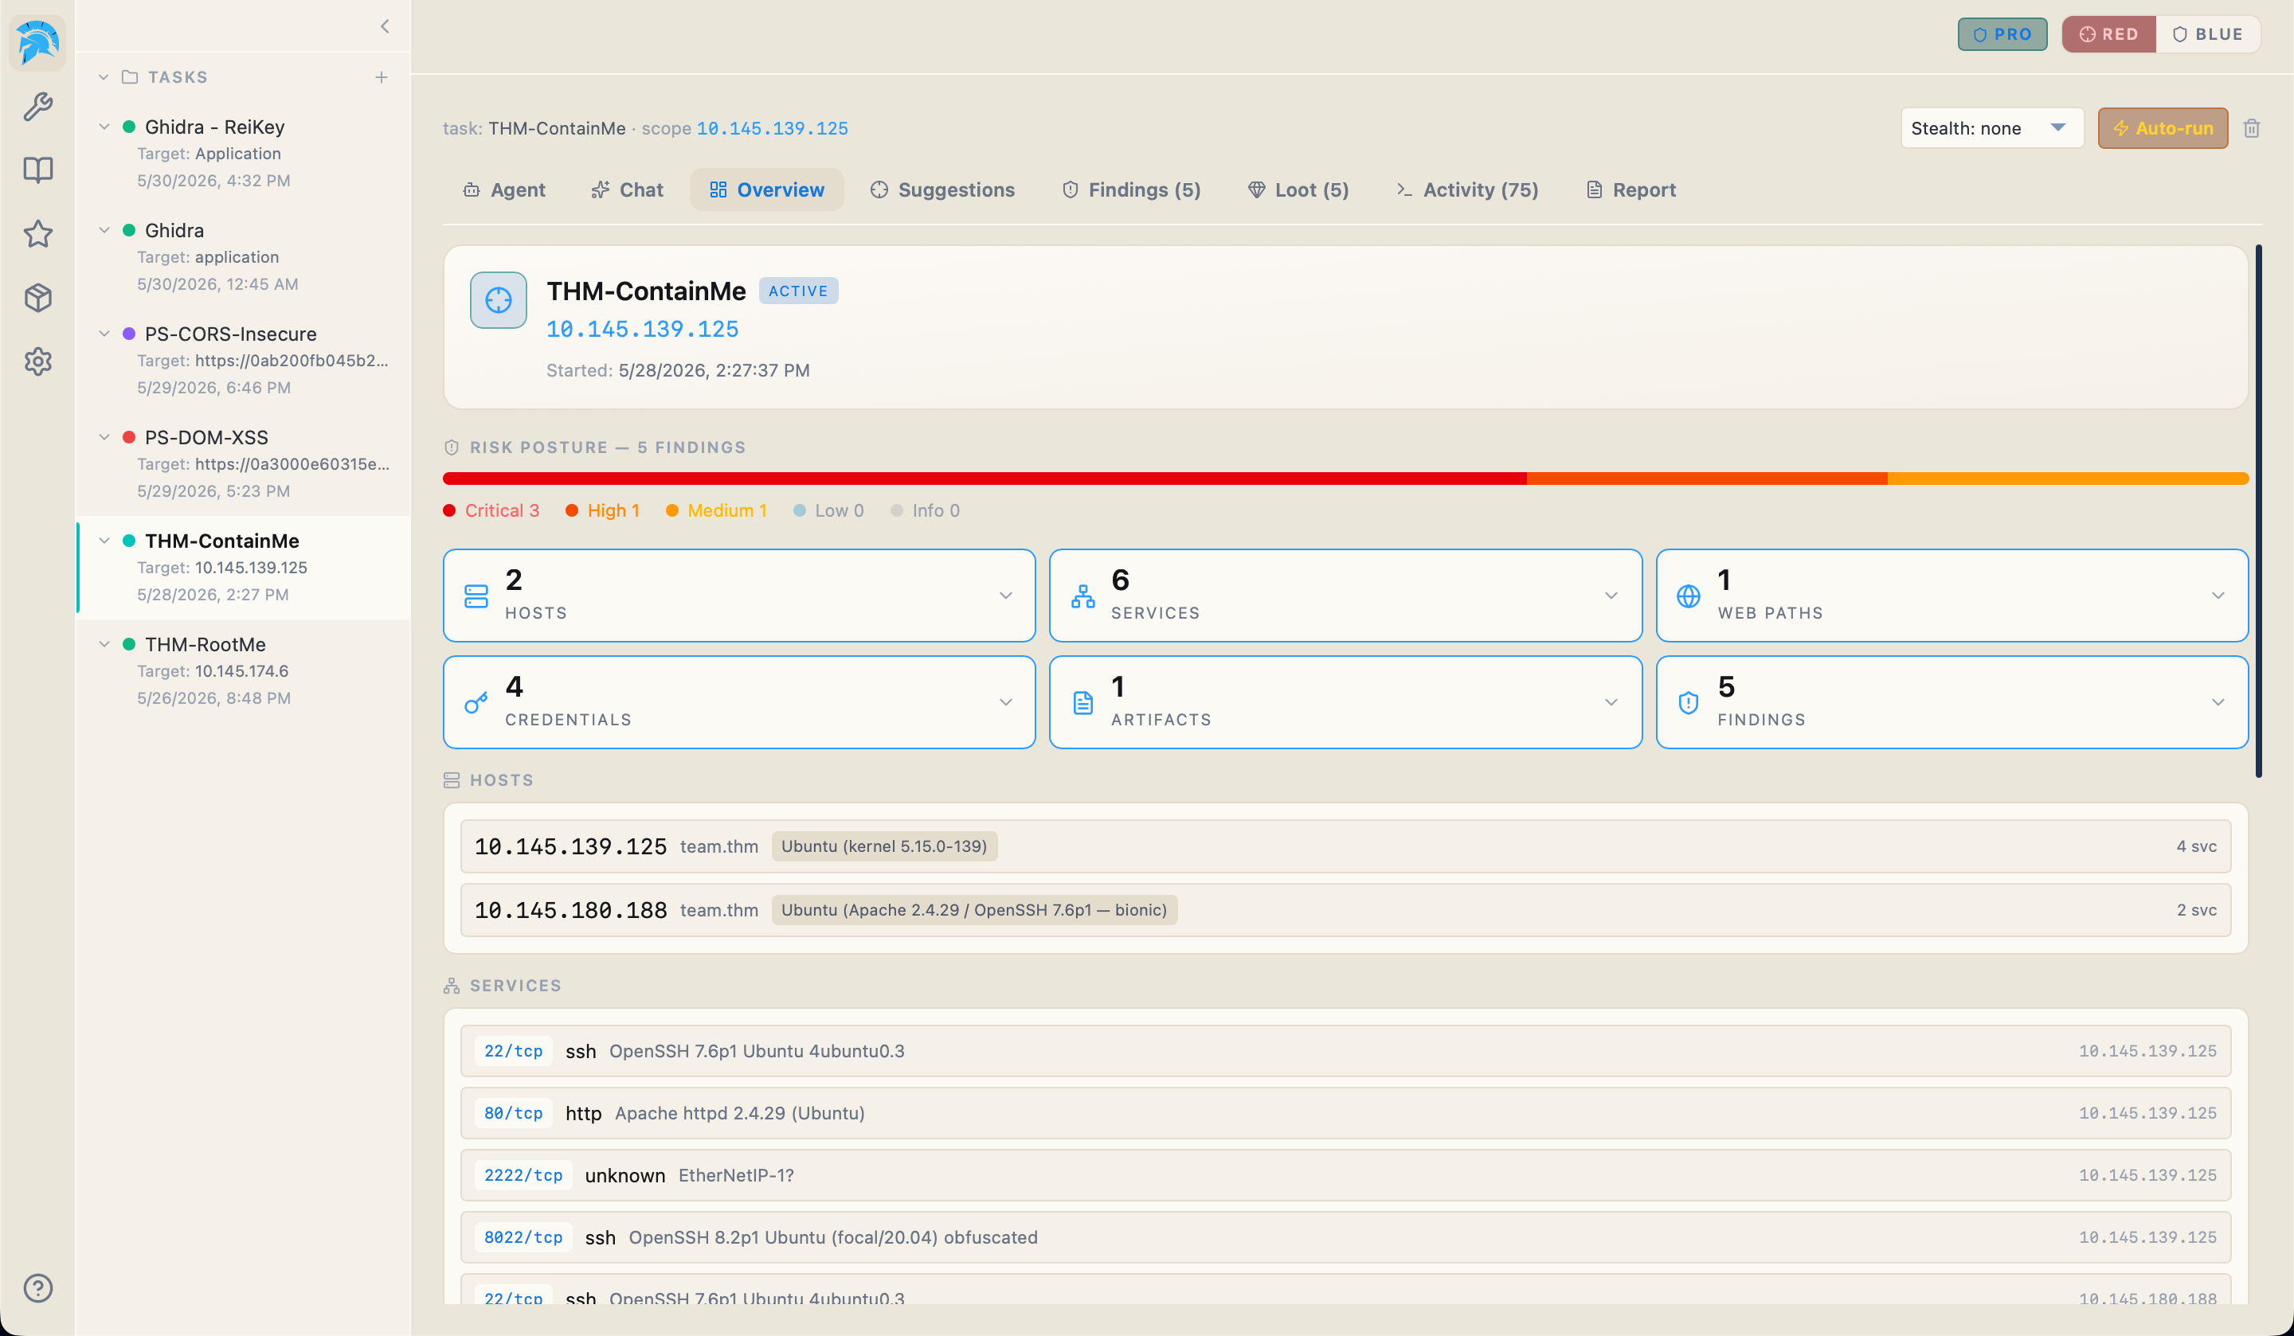Collapse the tasks sidebar panel arrow
Screen dimensions: 2294x1336
click(384, 26)
